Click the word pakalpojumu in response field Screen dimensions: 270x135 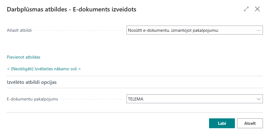click(x=206, y=30)
